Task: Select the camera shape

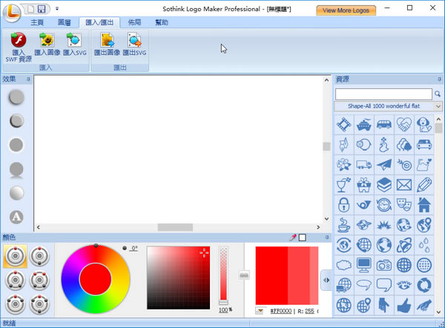Action: 384,265
